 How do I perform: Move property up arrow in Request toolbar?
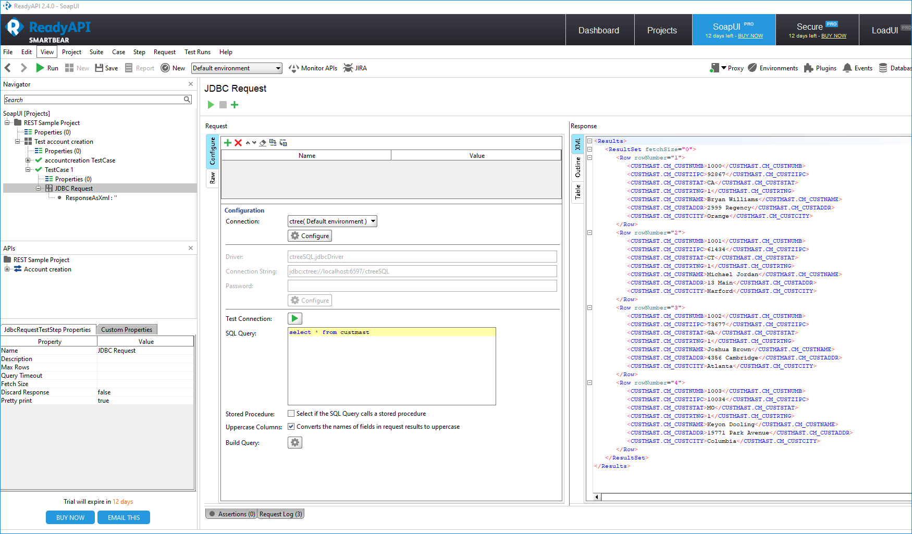click(x=248, y=143)
